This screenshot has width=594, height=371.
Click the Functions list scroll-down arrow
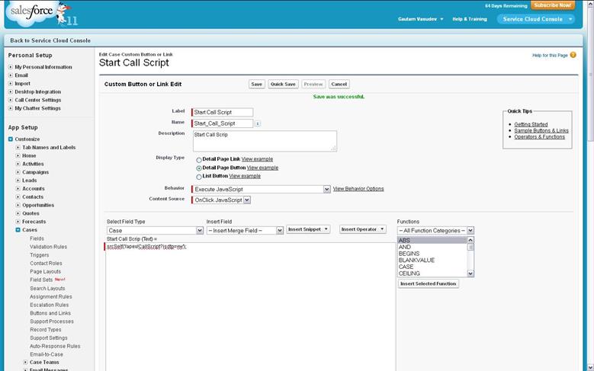coord(470,273)
